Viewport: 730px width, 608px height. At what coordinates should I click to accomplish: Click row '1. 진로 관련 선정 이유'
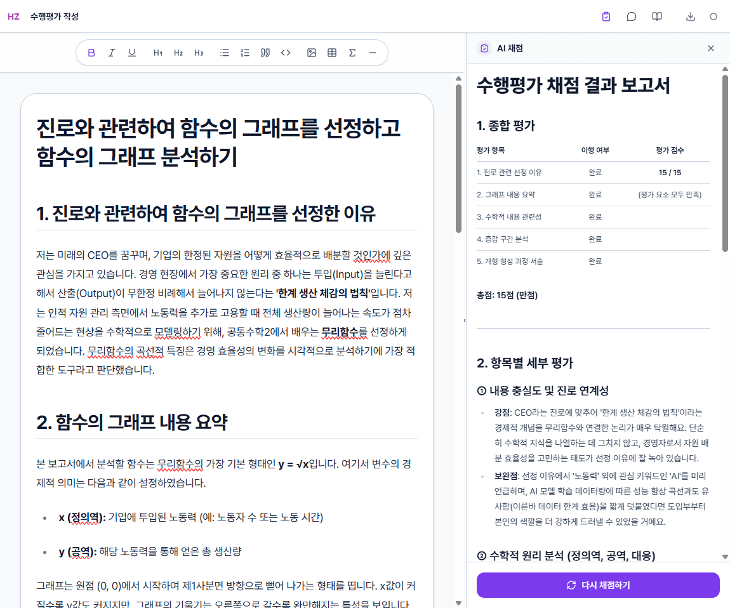[593, 172]
